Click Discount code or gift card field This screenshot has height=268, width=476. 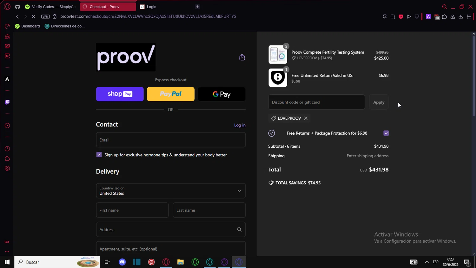click(316, 102)
